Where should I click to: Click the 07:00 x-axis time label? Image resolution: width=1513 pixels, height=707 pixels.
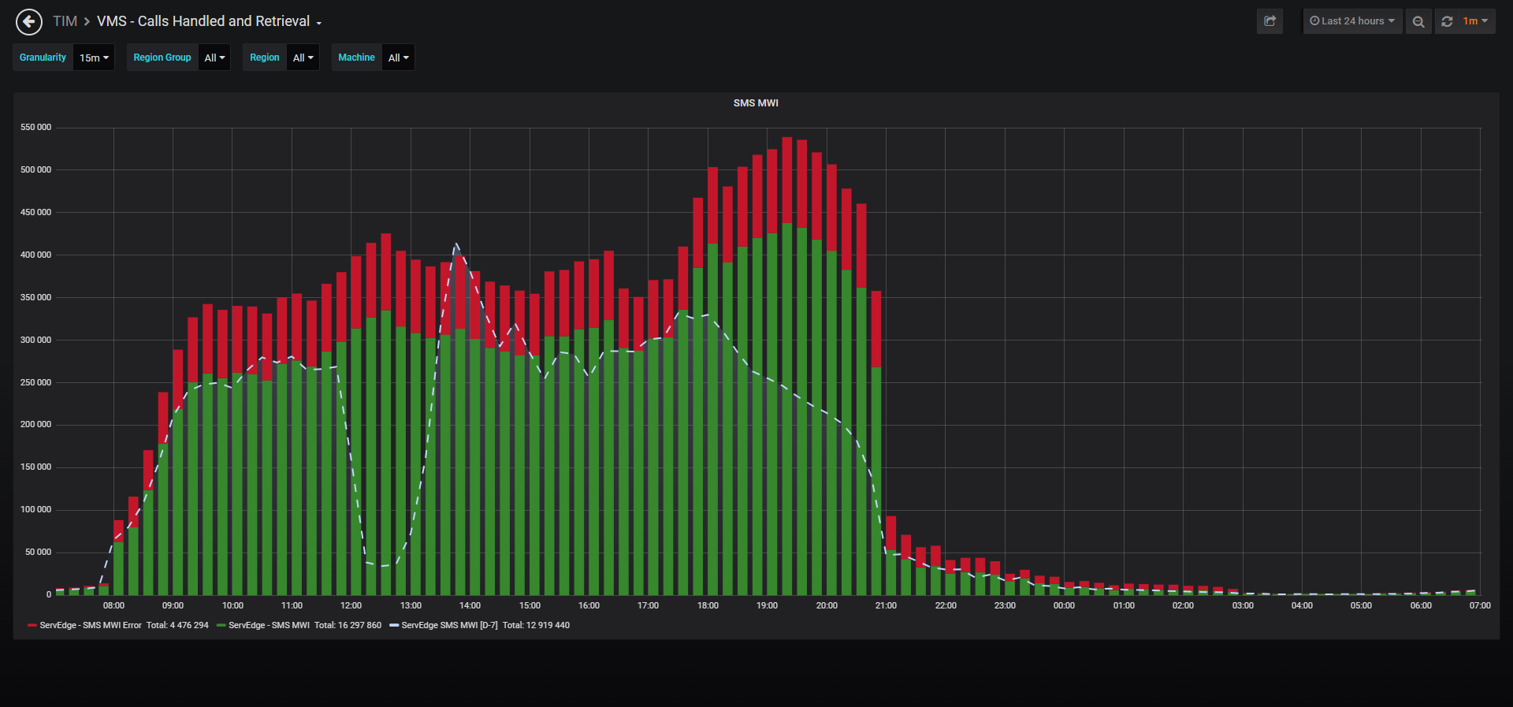point(1480,605)
